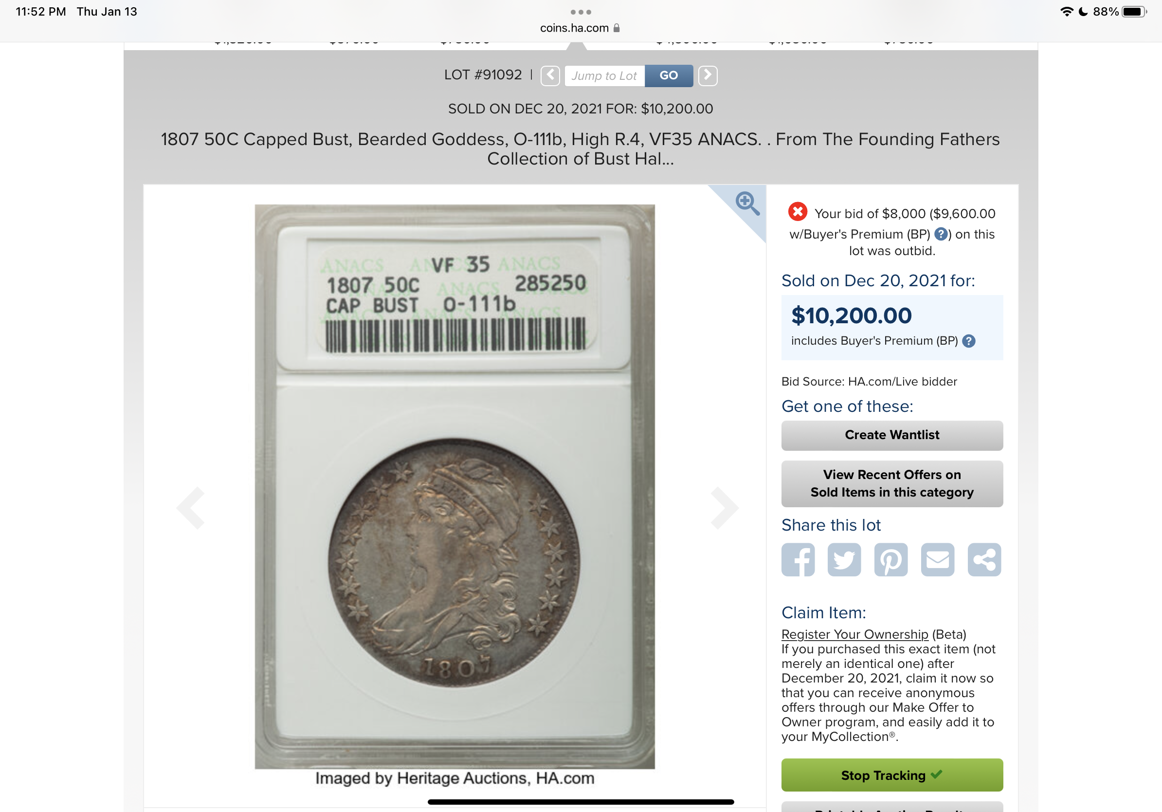This screenshot has width=1162, height=812.
Task: Tap the coins.ha.com address bar
Action: click(x=580, y=28)
